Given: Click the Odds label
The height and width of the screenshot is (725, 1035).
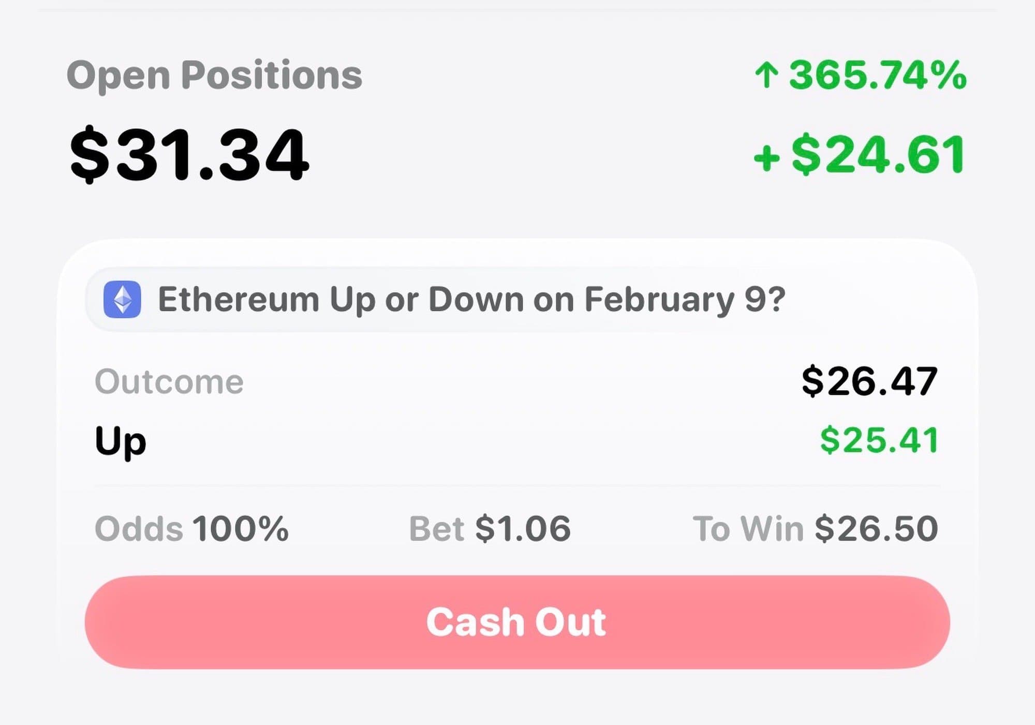Looking at the screenshot, I should [139, 529].
